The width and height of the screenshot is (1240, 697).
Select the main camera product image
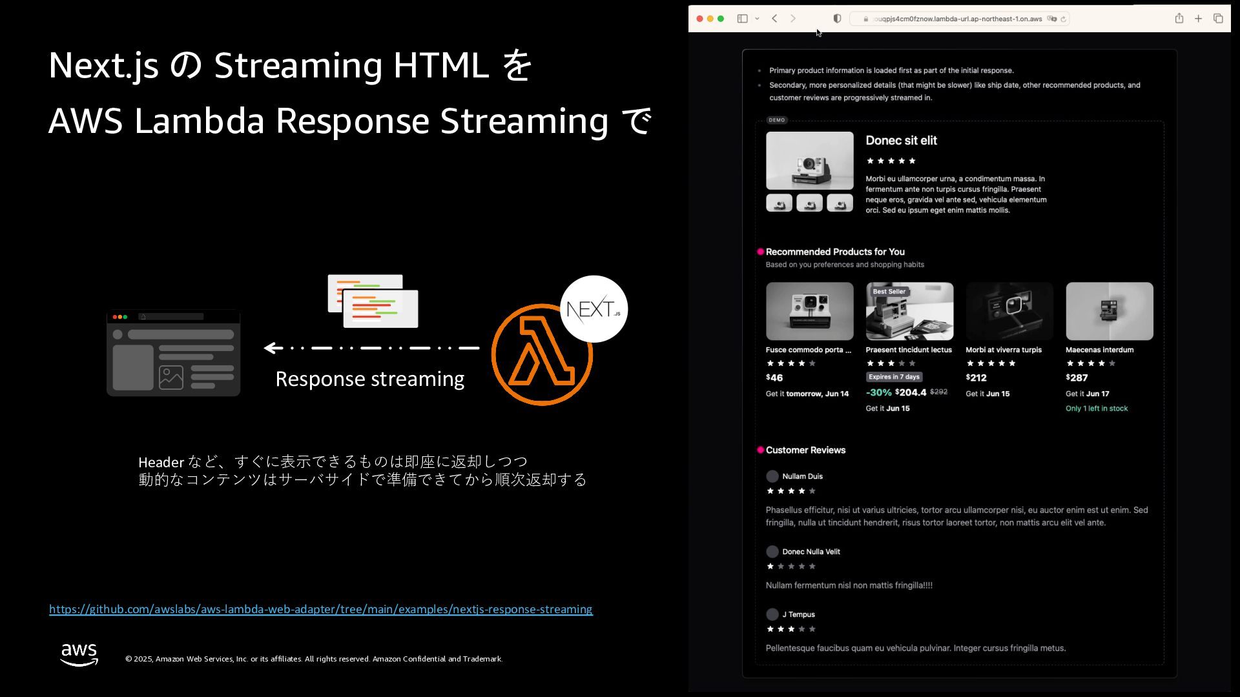809,161
